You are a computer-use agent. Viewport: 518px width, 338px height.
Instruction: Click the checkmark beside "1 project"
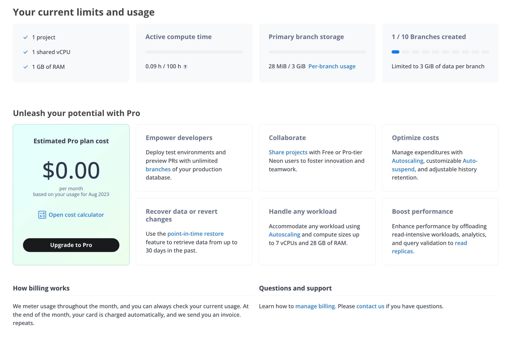coord(26,37)
